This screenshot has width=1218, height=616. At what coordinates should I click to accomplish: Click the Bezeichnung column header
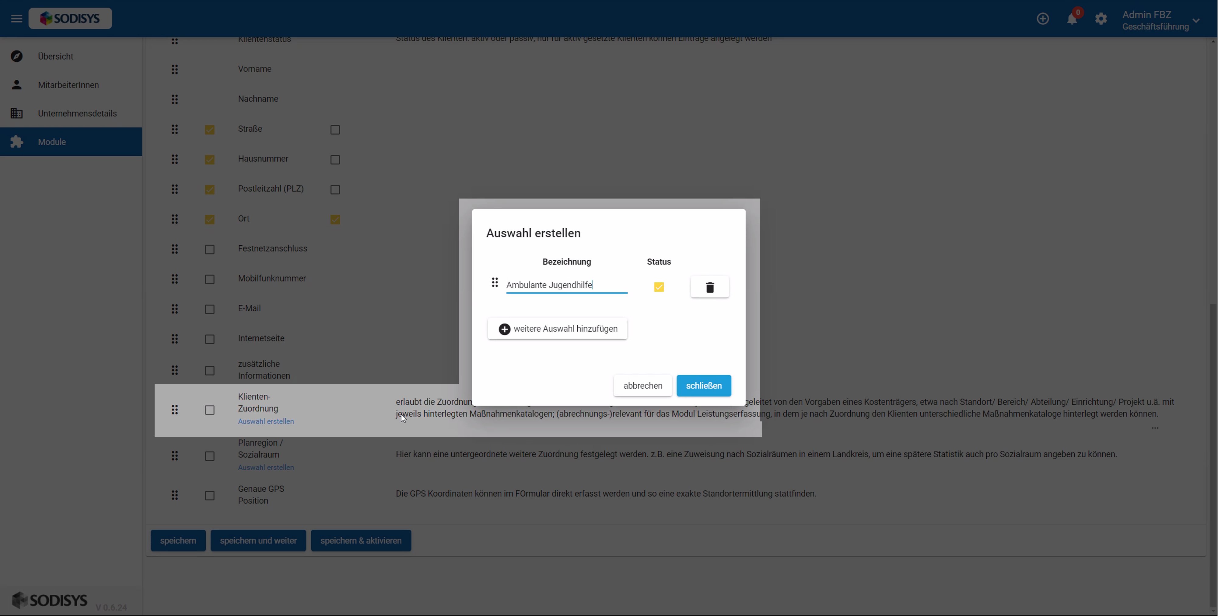566,262
